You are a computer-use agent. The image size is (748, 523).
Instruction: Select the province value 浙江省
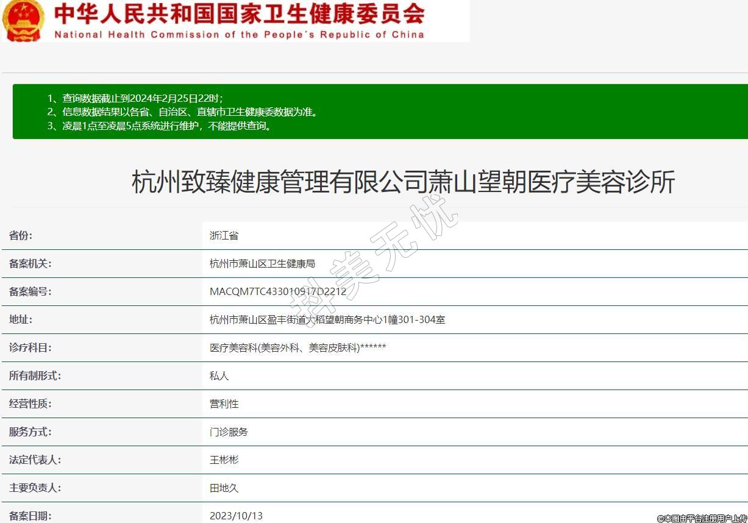point(224,235)
